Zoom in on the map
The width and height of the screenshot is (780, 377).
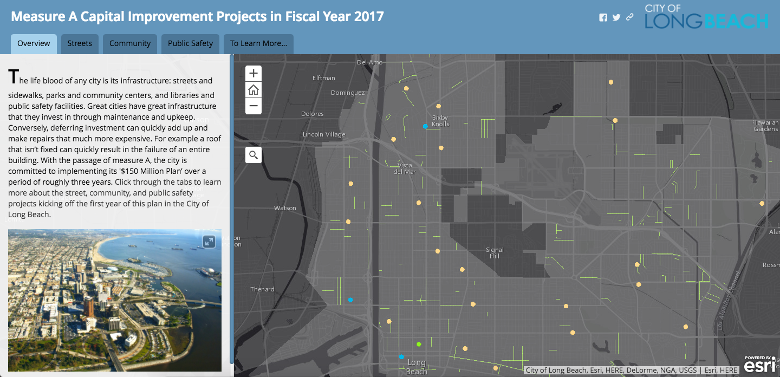(x=253, y=74)
